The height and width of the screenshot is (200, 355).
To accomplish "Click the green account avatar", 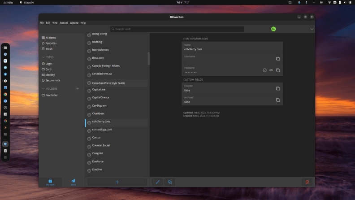I will [273, 29].
